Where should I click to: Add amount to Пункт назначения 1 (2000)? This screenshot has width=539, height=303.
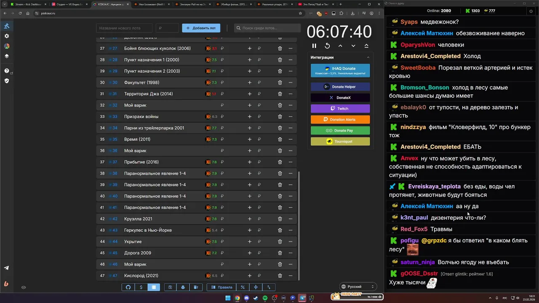(250, 60)
